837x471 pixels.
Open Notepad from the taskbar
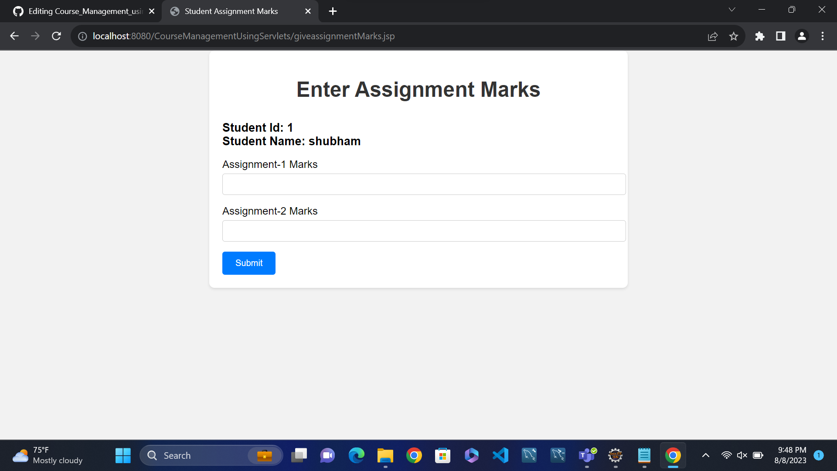[644, 455]
